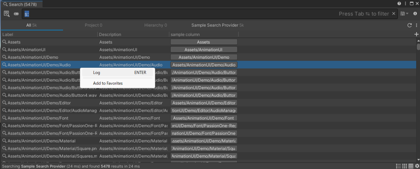Add a new column with the plus icon
The image size is (420, 169).
(x=416, y=34)
